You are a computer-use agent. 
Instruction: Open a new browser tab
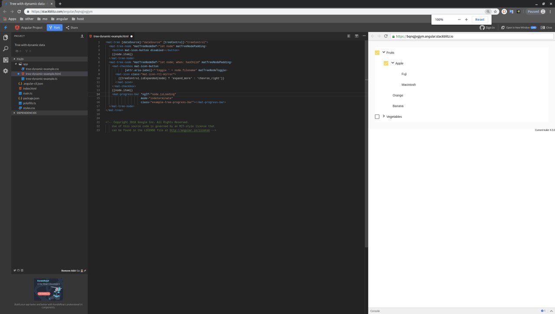(60, 3)
